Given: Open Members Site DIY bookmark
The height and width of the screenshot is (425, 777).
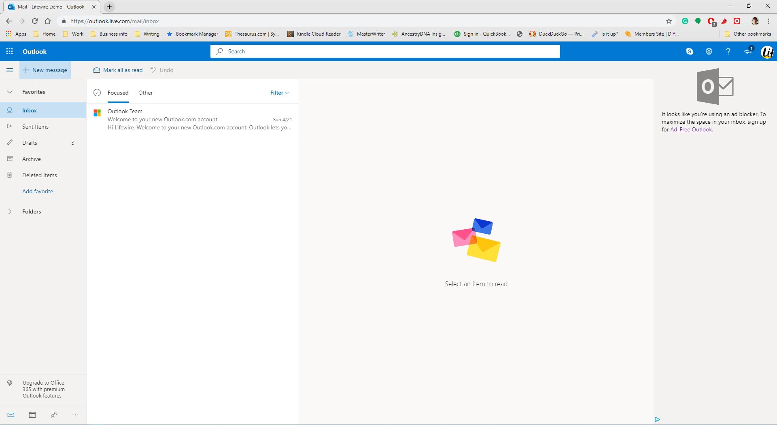Looking at the screenshot, I should [652, 34].
